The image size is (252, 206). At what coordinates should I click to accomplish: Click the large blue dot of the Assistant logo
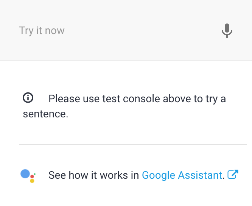click(25, 174)
